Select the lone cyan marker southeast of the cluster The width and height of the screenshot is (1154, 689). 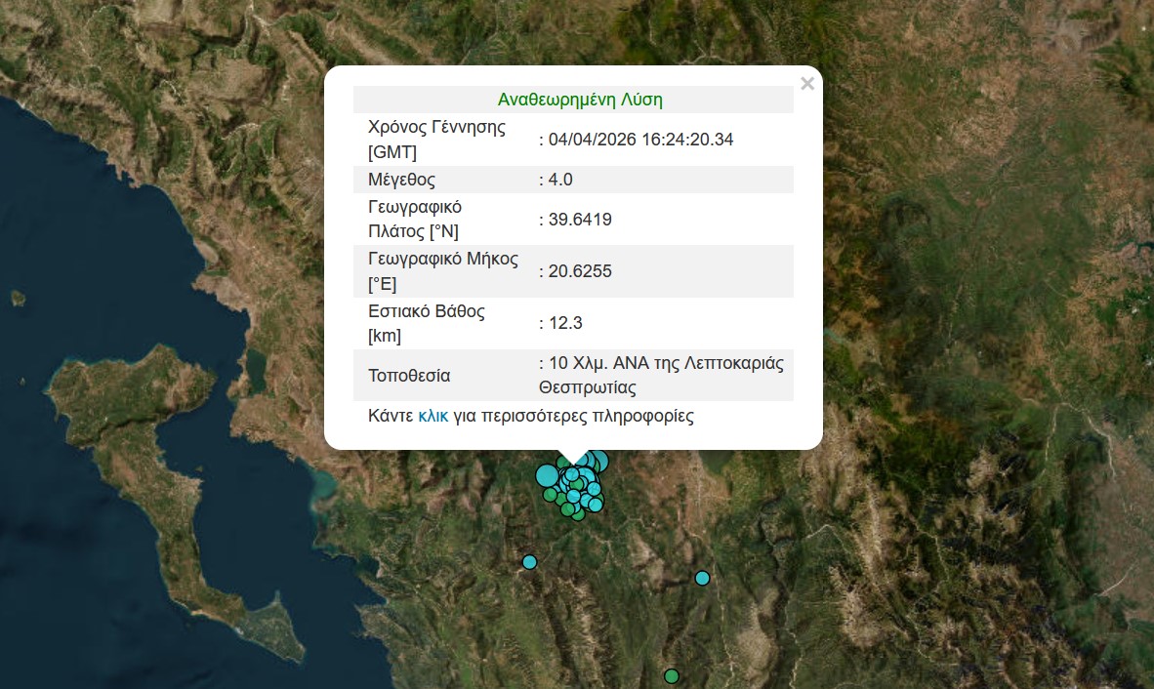coord(702,578)
